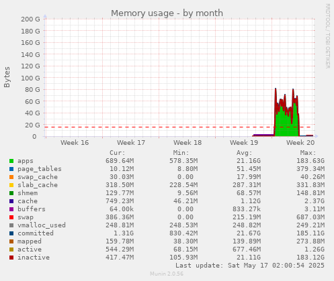
Task: Click the inactive dark red legend swatch
Action: click(x=11, y=258)
